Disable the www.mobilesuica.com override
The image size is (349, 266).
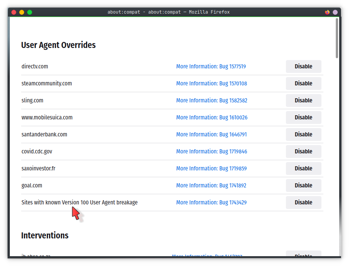click(303, 118)
